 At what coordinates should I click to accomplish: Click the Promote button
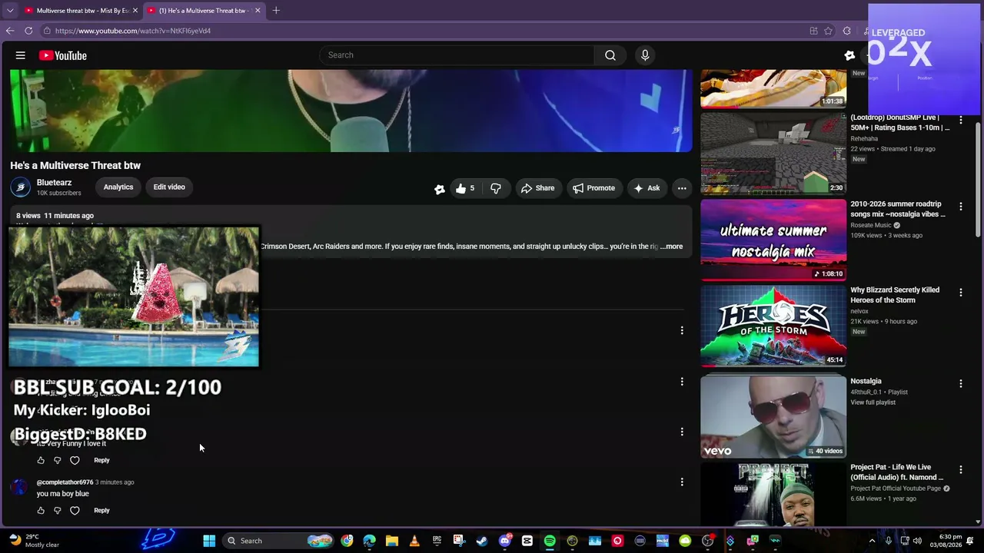pyautogui.click(x=593, y=188)
